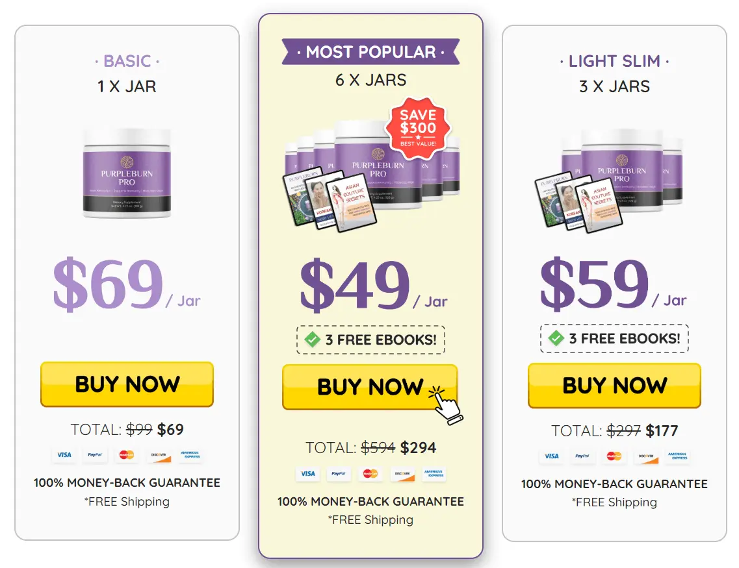Select the PayPal icon in Most Popular column

click(x=339, y=475)
